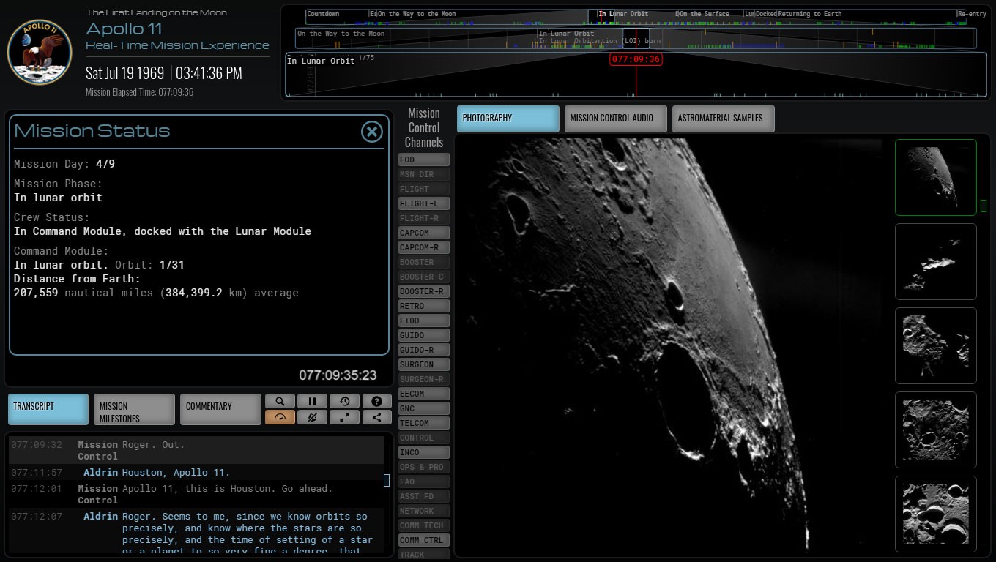Select the EECOM channel

coord(424,394)
